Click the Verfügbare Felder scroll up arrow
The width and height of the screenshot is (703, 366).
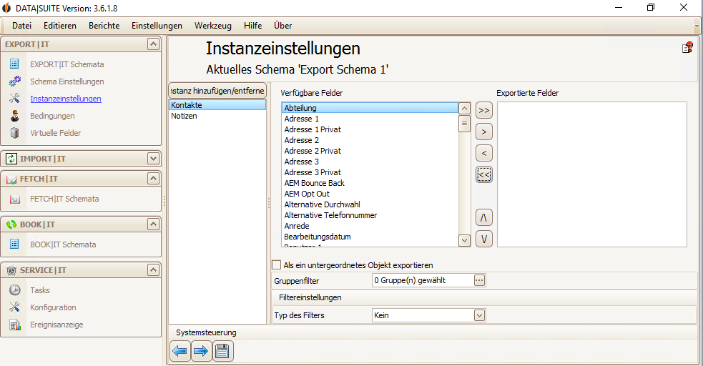point(464,108)
